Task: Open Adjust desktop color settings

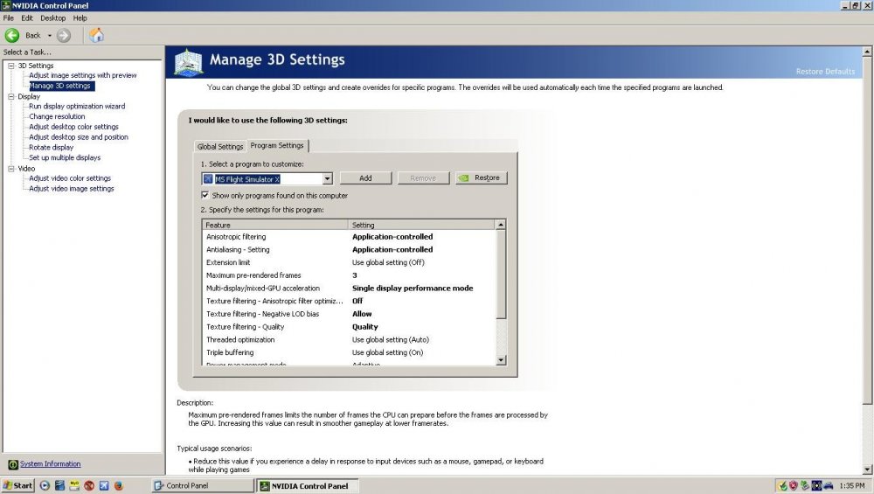Action: (x=73, y=127)
